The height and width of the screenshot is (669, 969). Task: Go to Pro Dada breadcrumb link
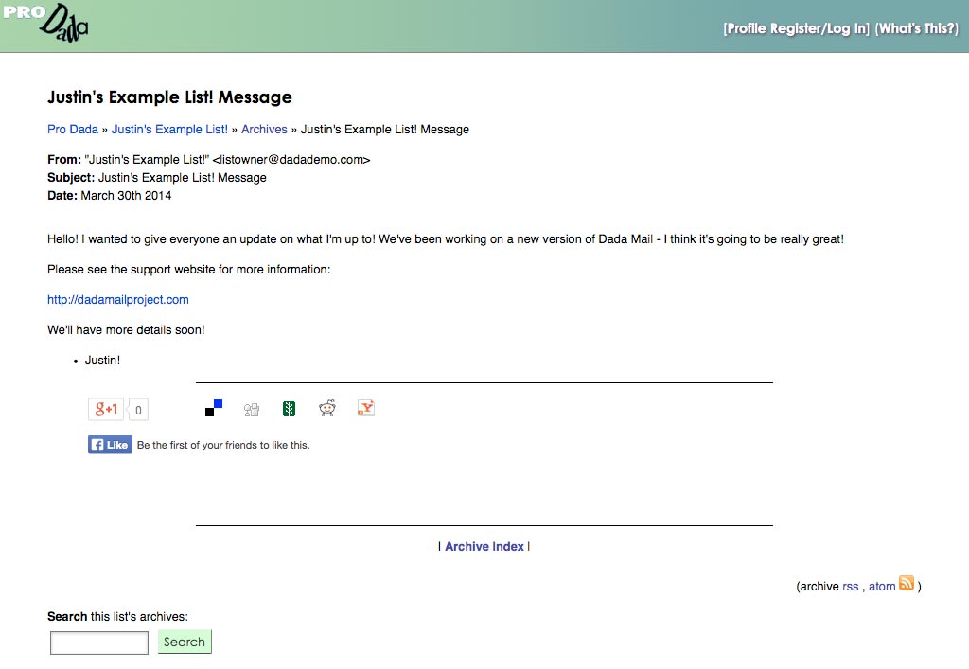(73, 130)
